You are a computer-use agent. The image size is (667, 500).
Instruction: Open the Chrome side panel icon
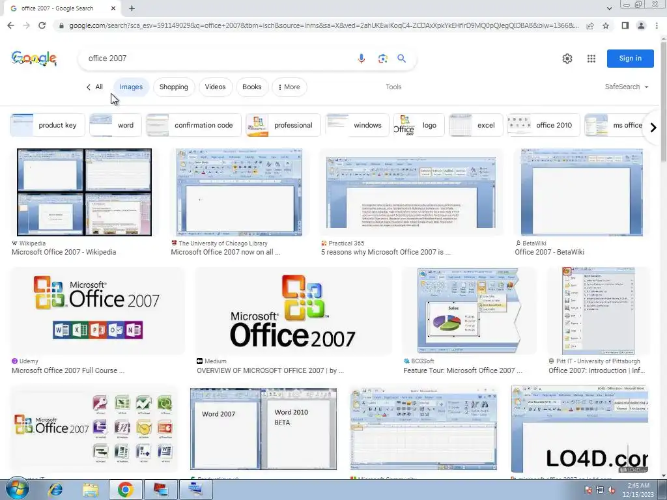tap(625, 25)
